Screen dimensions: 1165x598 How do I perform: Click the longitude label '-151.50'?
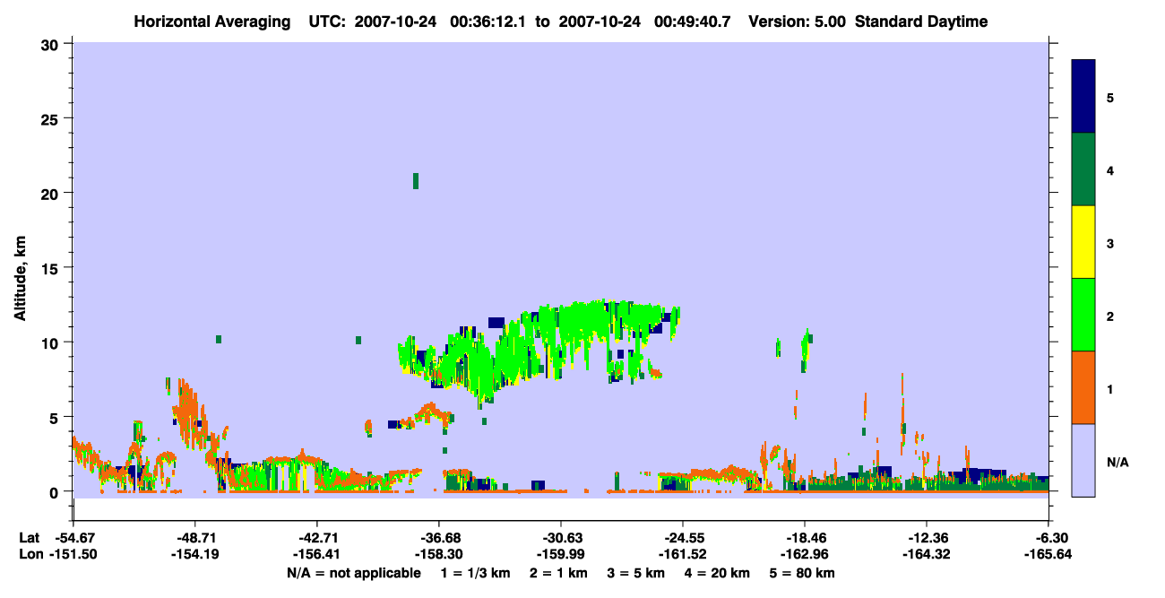click(x=73, y=554)
